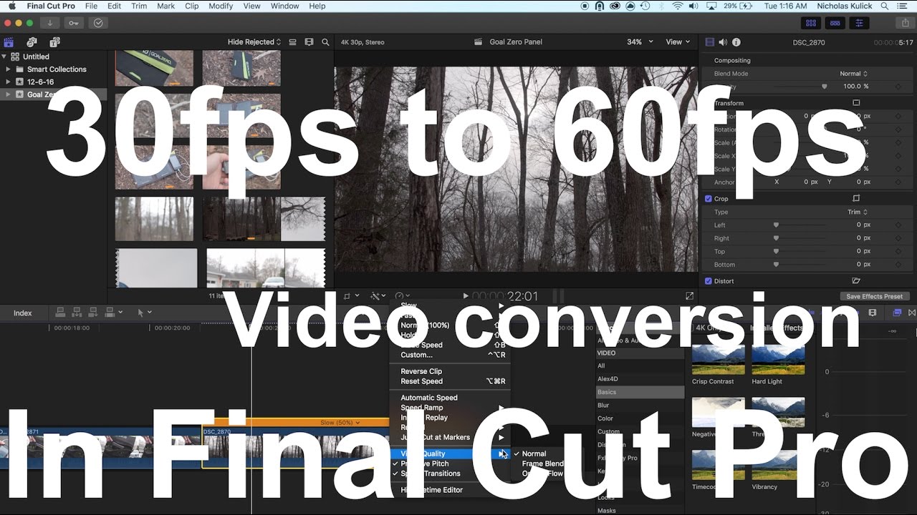Click the Crop Left slider handle
The height and width of the screenshot is (515, 917).
pyautogui.click(x=775, y=225)
